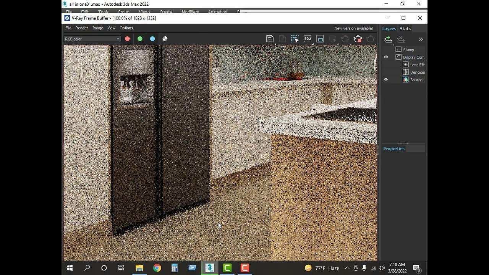Screen dimensions: 489x275
Task: Click the 50% test resolution icon
Action: pyautogui.click(x=308, y=39)
